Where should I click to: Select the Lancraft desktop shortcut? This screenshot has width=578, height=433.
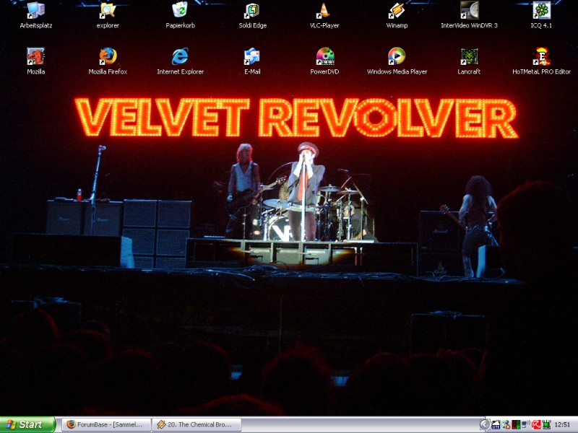pyautogui.click(x=469, y=61)
